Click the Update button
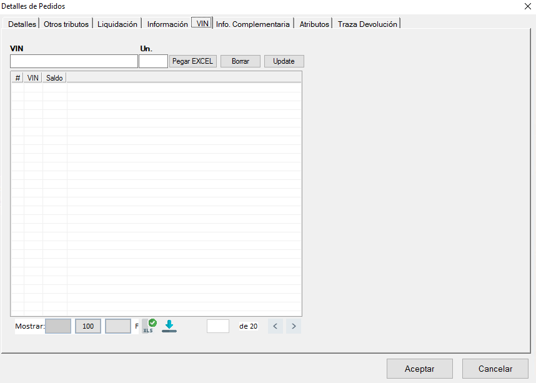536x383 pixels. pos(284,61)
